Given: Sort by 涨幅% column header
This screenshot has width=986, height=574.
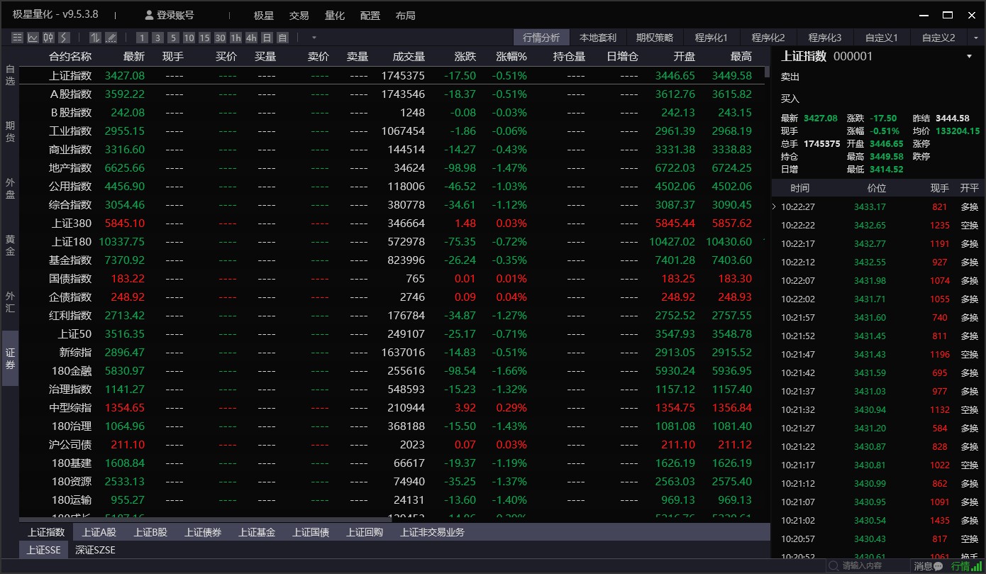Looking at the screenshot, I should (x=511, y=57).
